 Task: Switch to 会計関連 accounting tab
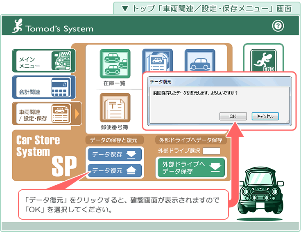tap(44, 87)
